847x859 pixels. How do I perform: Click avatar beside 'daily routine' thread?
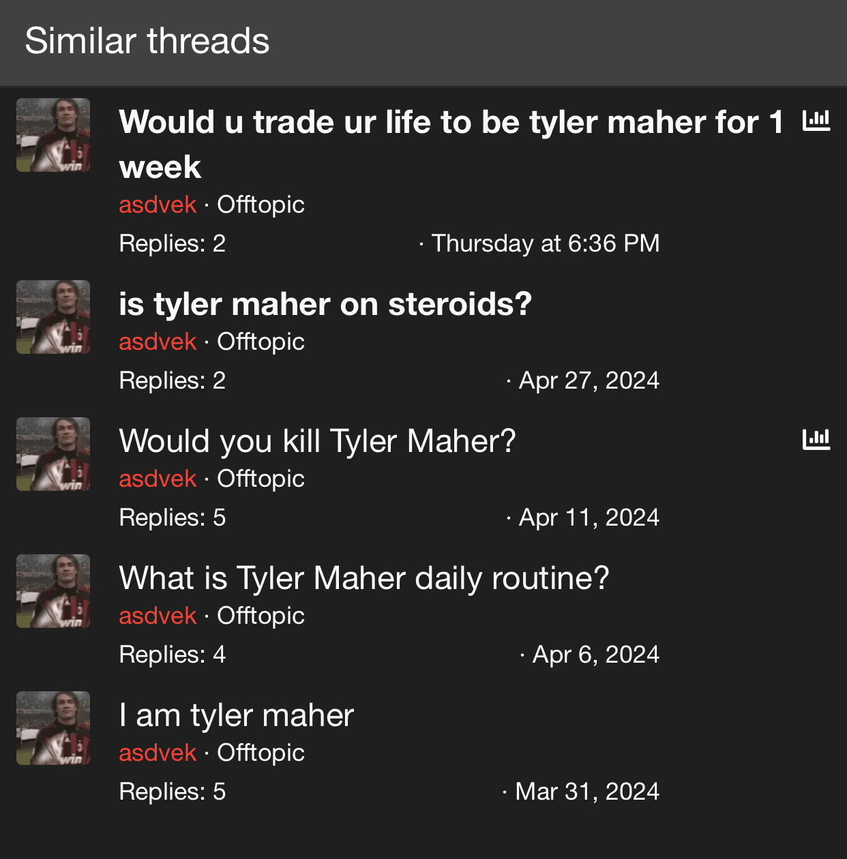point(53,591)
